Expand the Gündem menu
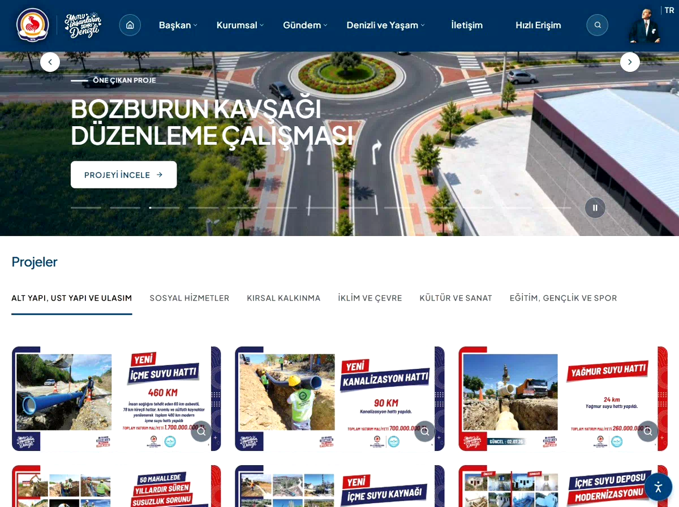Image resolution: width=679 pixels, height=507 pixels. pyautogui.click(x=305, y=25)
